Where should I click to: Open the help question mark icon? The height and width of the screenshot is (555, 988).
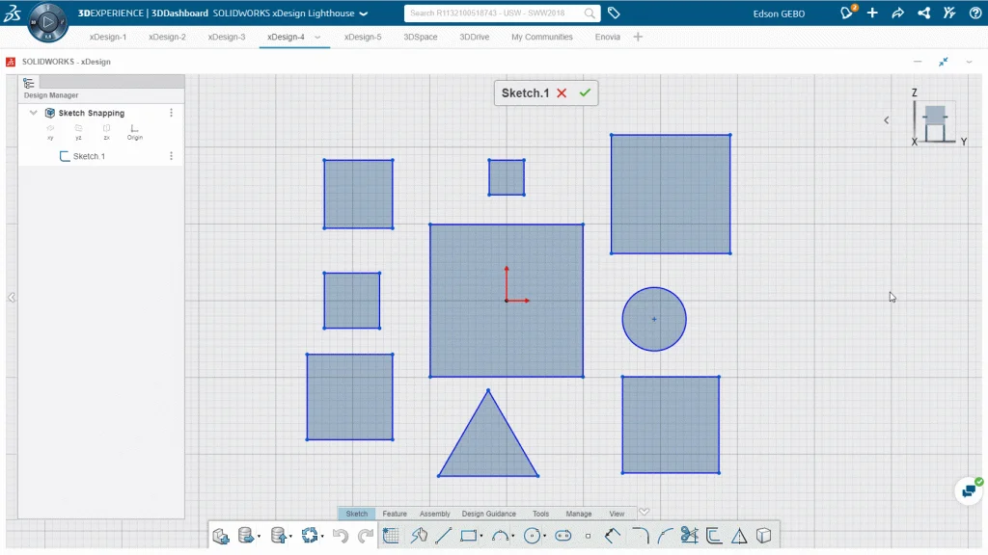click(x=974, y=13)
